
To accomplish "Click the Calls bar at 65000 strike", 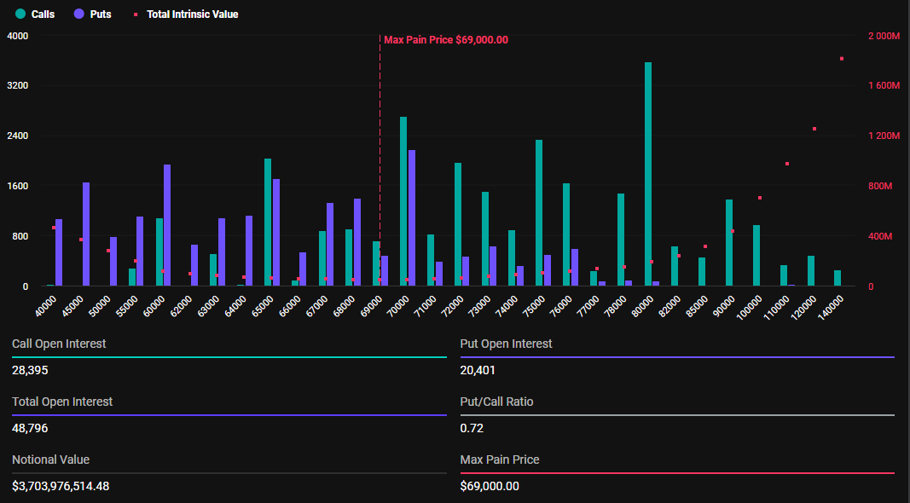I will pyautogui.click(x=268, y=223).
